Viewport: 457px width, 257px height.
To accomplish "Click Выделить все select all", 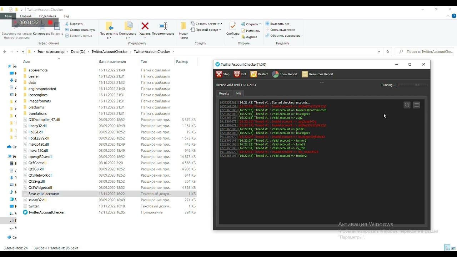I will pos(277,24).
